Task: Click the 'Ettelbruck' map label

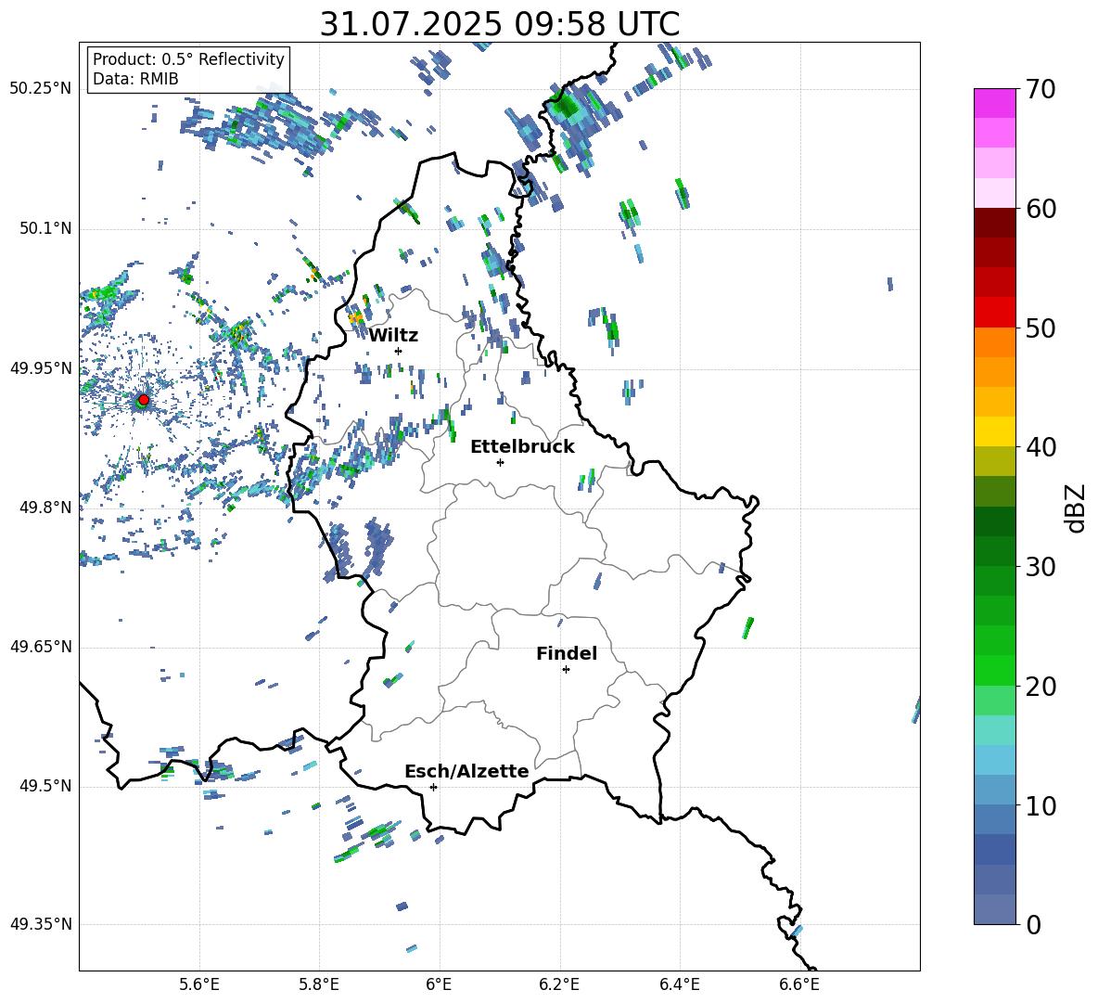Action: (x=522, y=447)
